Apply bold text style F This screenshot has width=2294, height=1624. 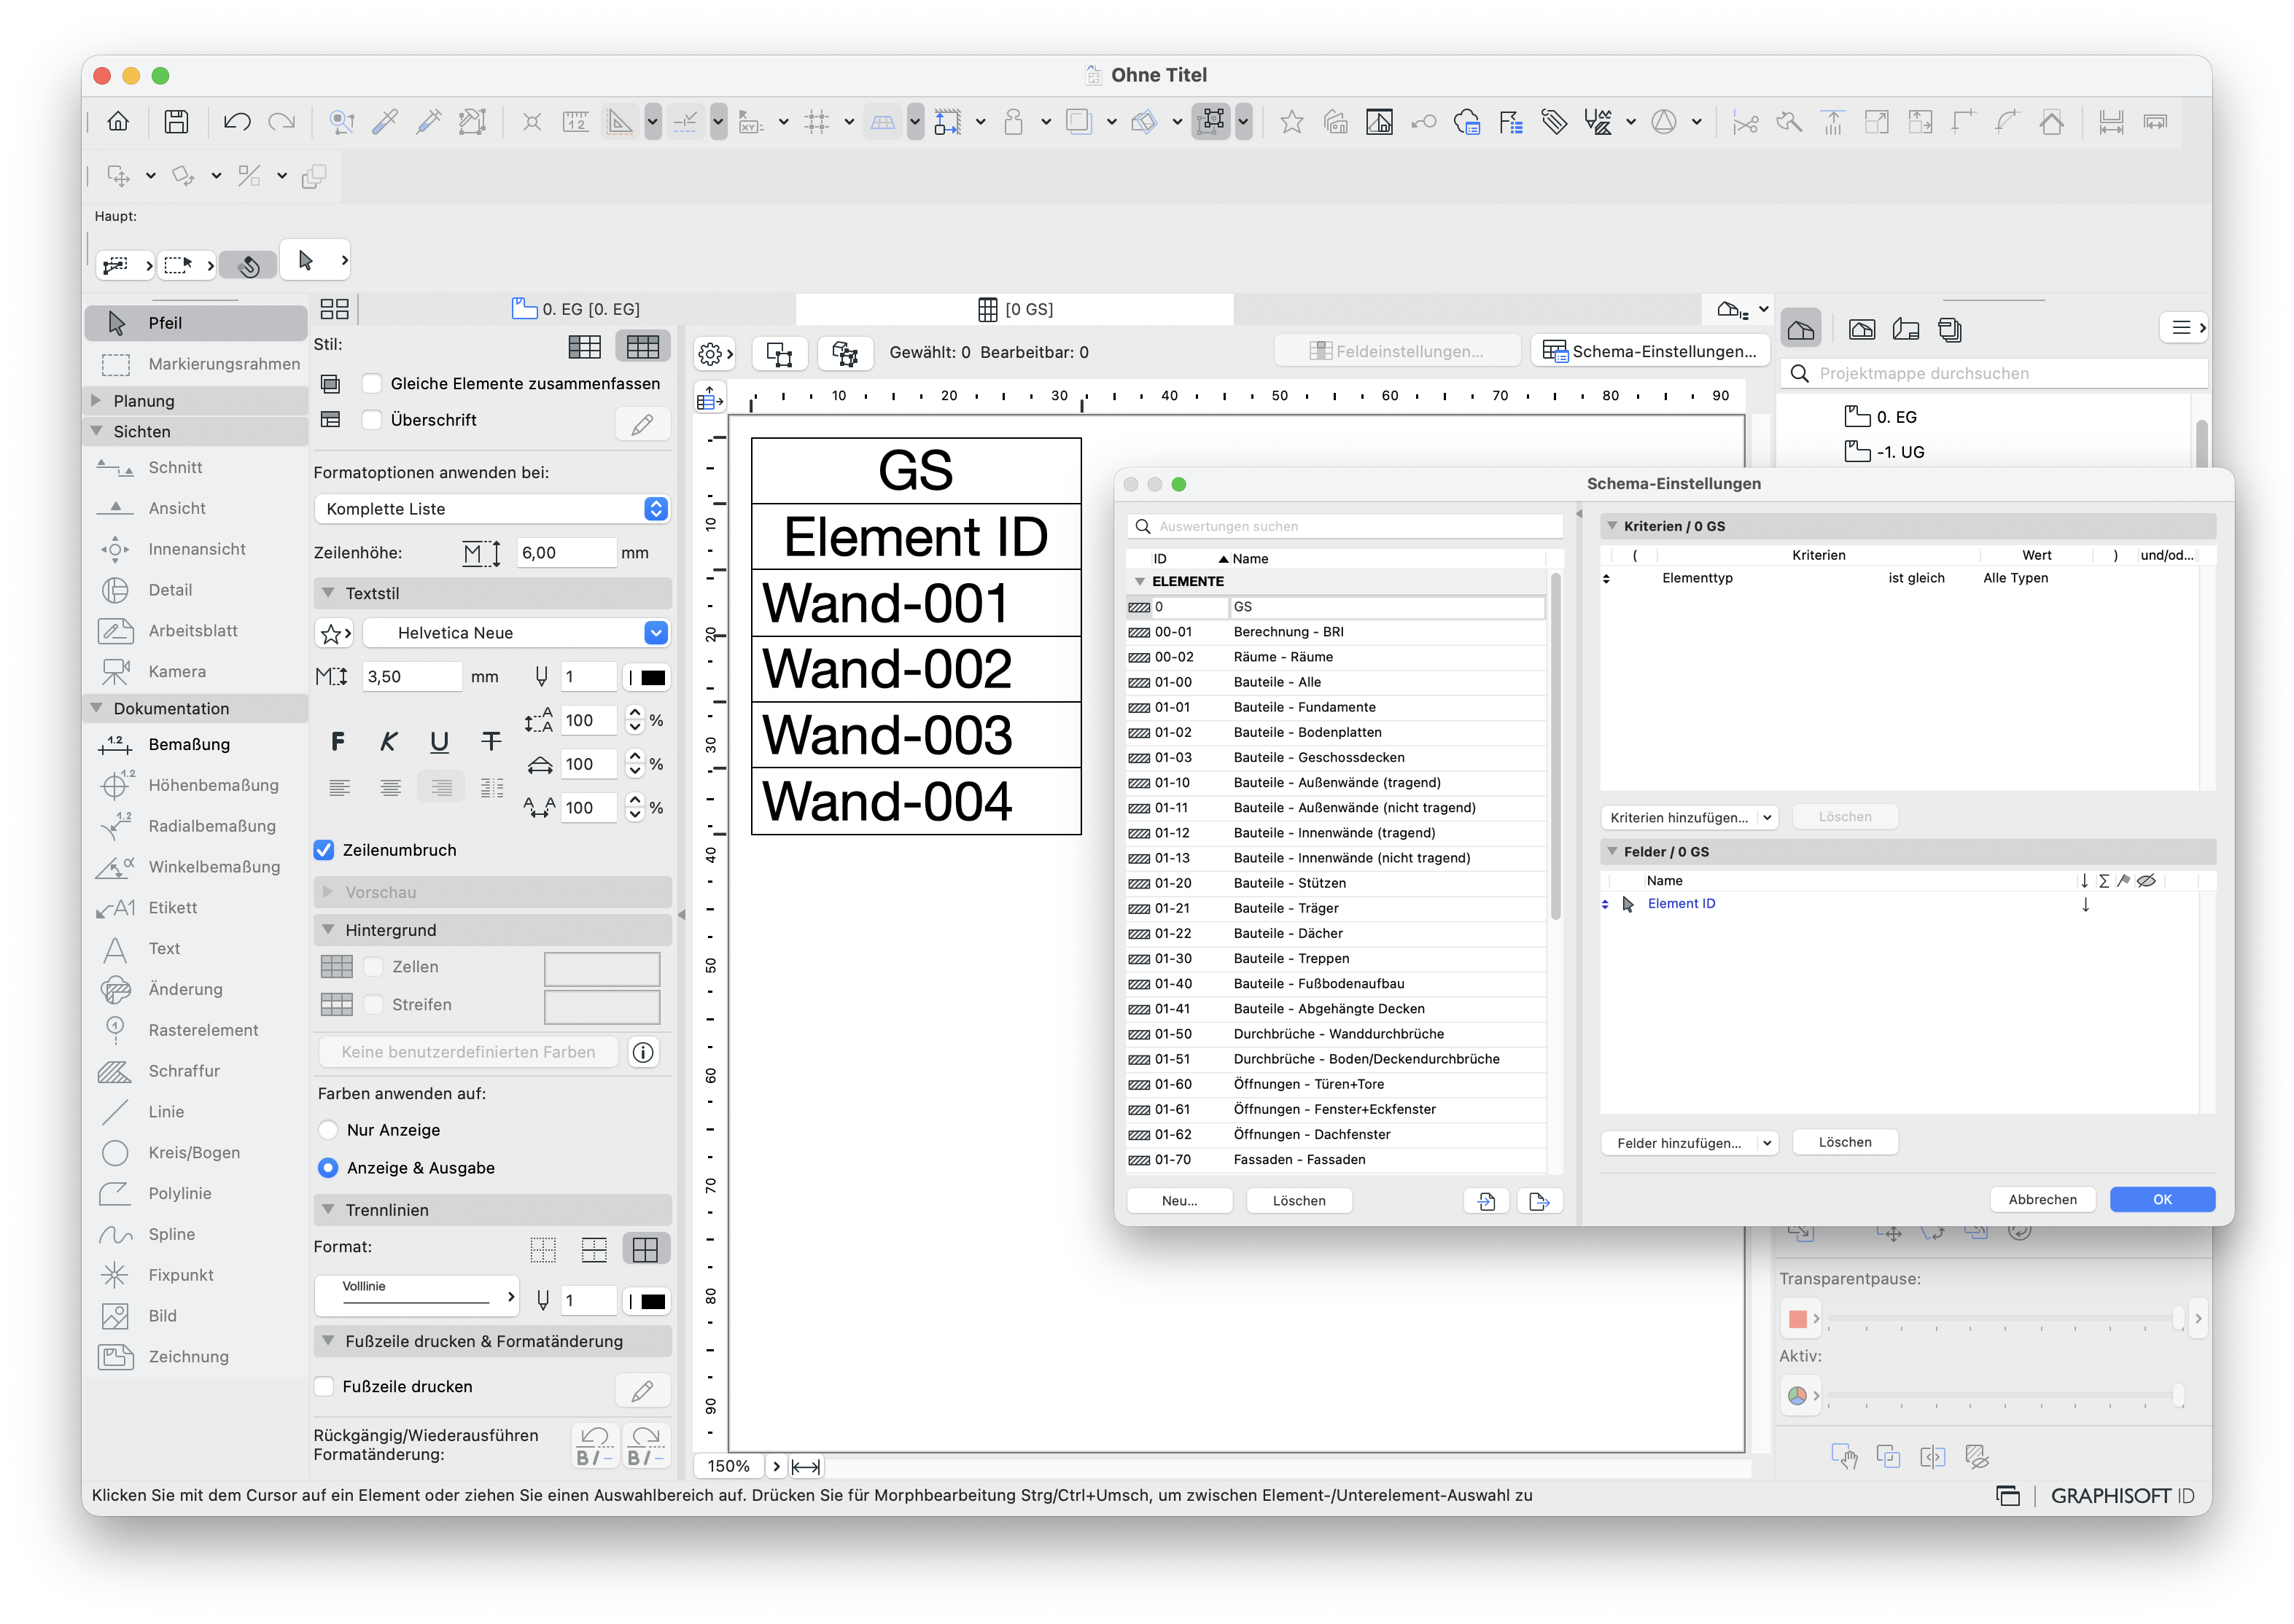click(x=338, y=741)
